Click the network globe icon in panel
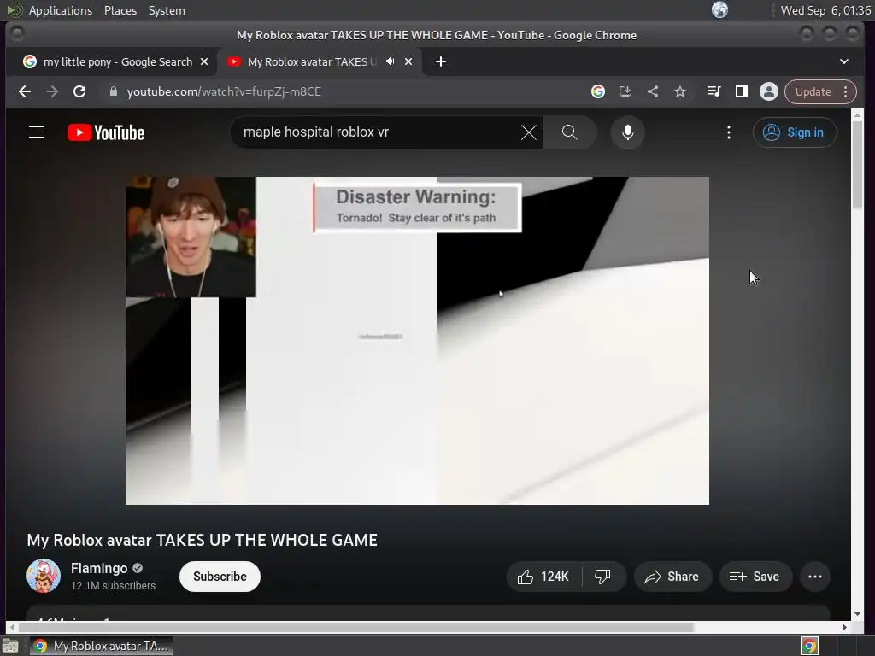Viewport: 875px width, 656px height. pyautogui.click(x=719, y=9)
